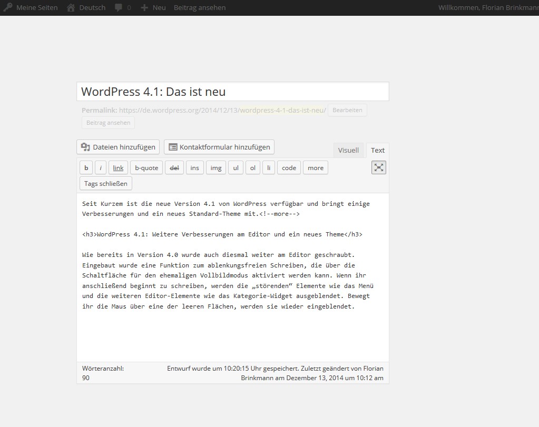Insert a link with the link button

118,167
